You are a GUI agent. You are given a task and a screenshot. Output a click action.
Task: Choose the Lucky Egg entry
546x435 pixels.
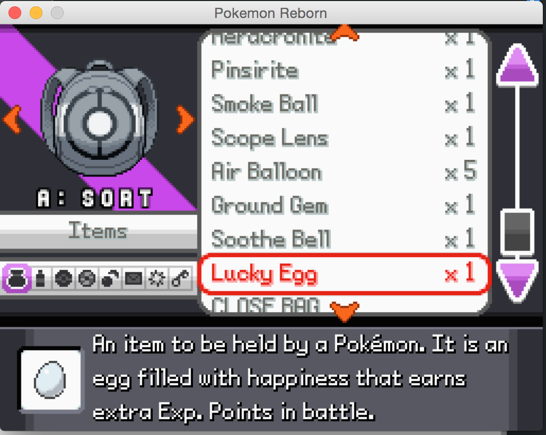point(344,274)
